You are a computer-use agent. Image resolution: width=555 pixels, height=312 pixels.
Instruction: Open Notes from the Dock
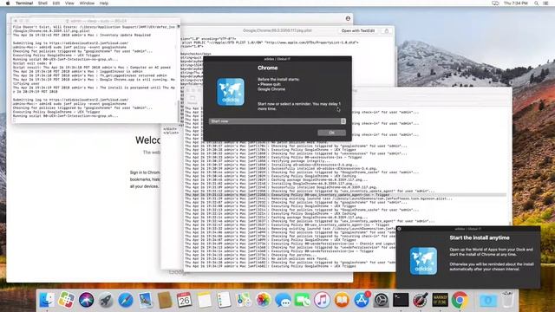204,301
